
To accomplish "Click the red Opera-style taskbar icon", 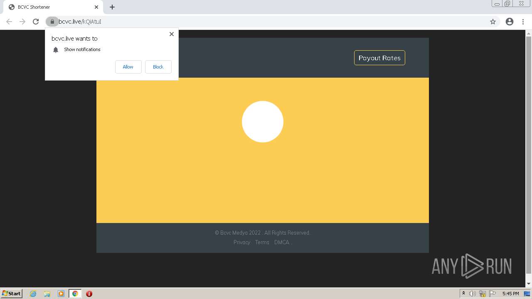I will [89, 294].
